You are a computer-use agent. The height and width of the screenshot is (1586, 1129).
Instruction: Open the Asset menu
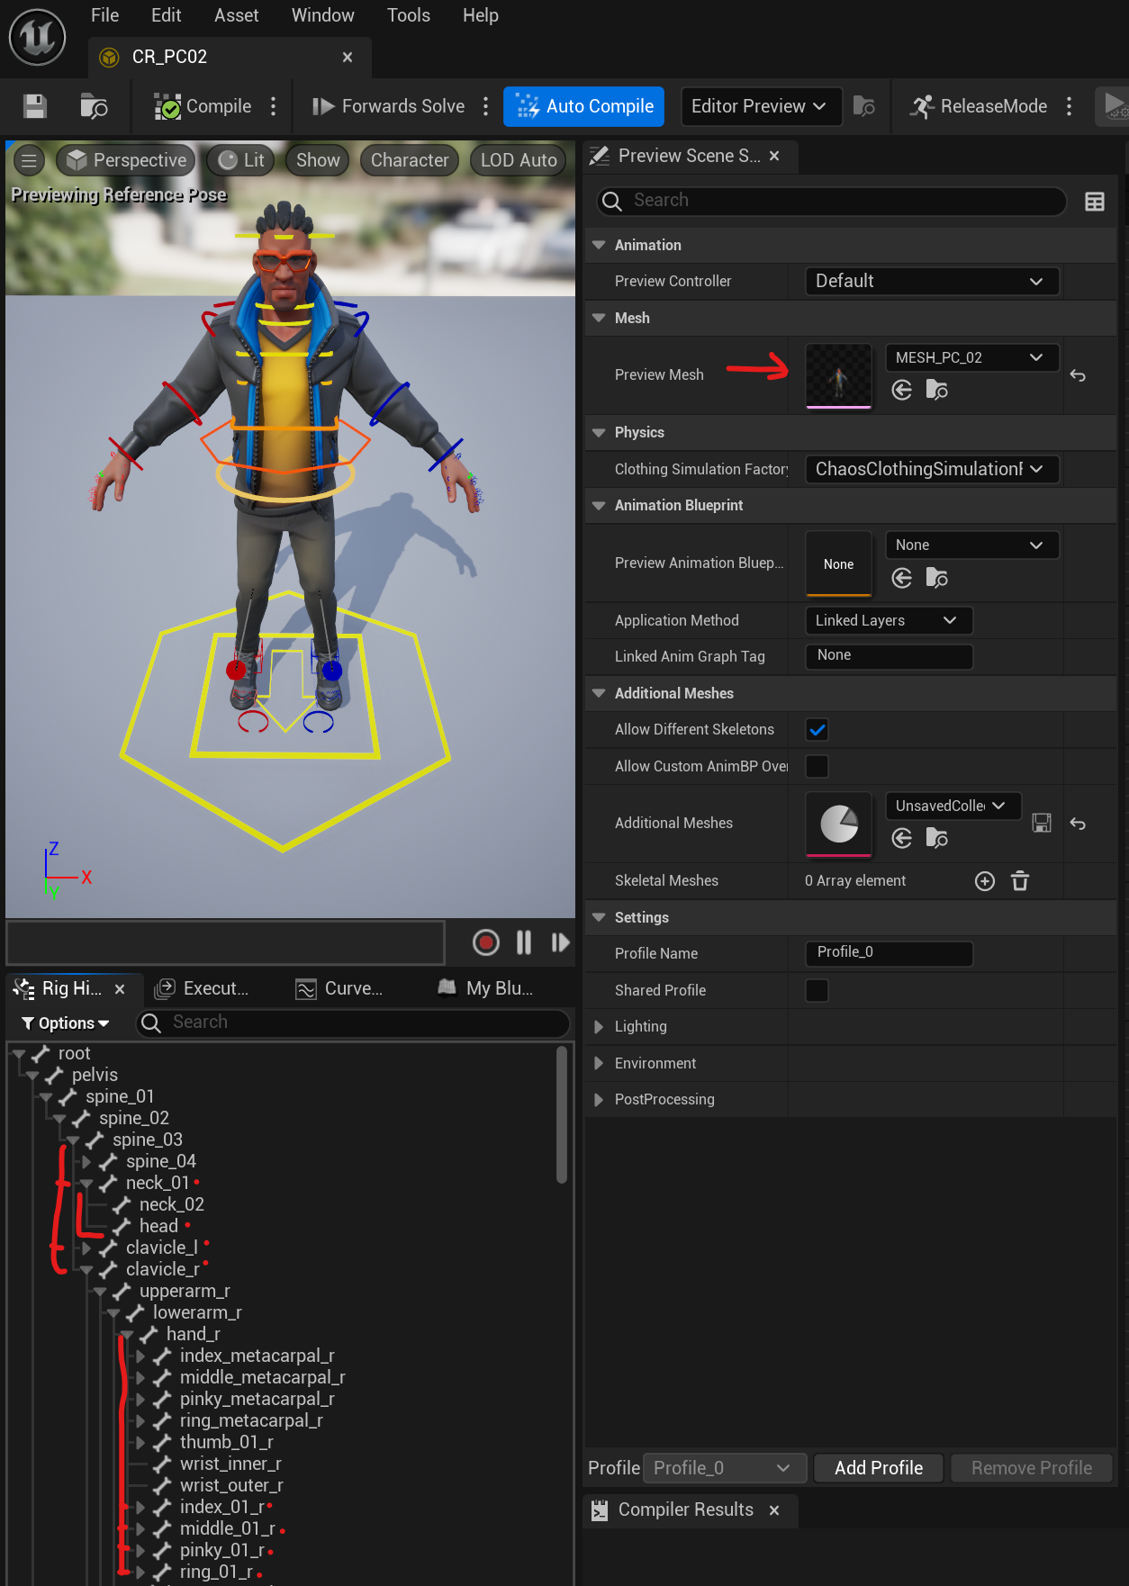click(236, 15)
